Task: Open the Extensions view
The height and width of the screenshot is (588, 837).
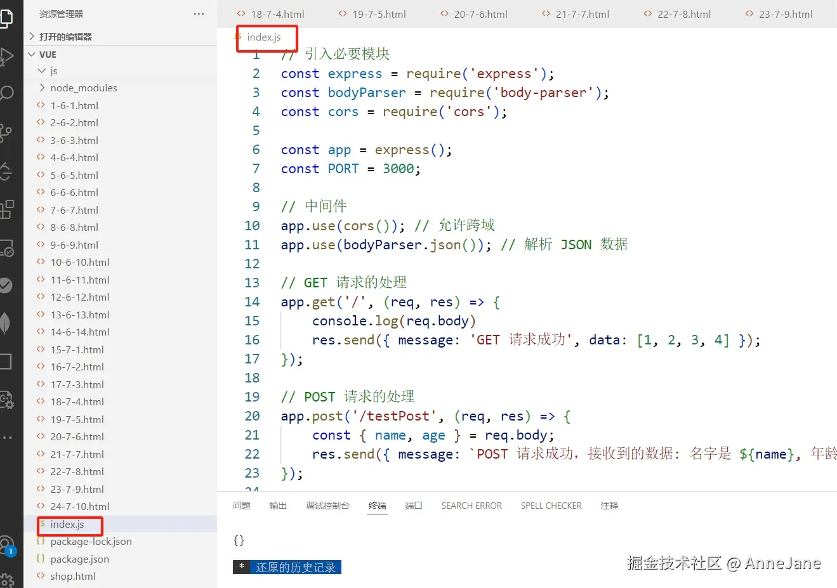Action: [6, 209]
